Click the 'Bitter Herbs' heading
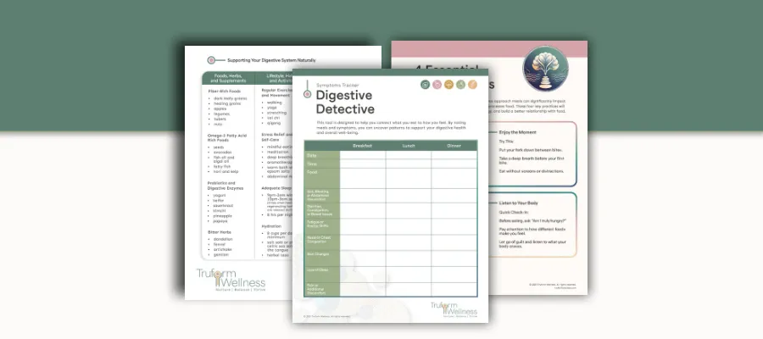Image resolution: width=763 pixels, height=339 pixels. pos(220,232)
